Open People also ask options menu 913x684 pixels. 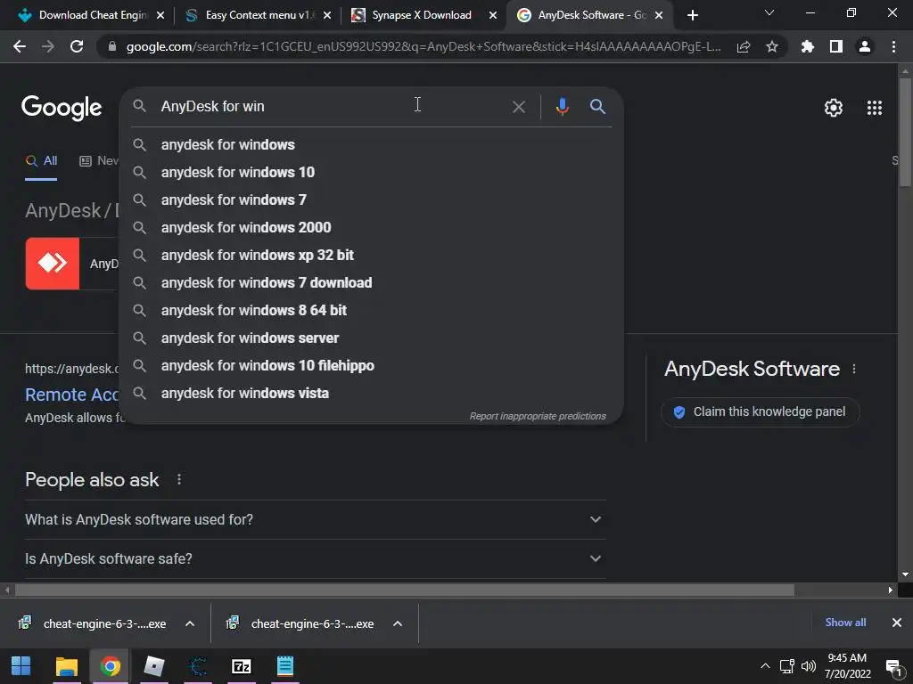[179, 479]
